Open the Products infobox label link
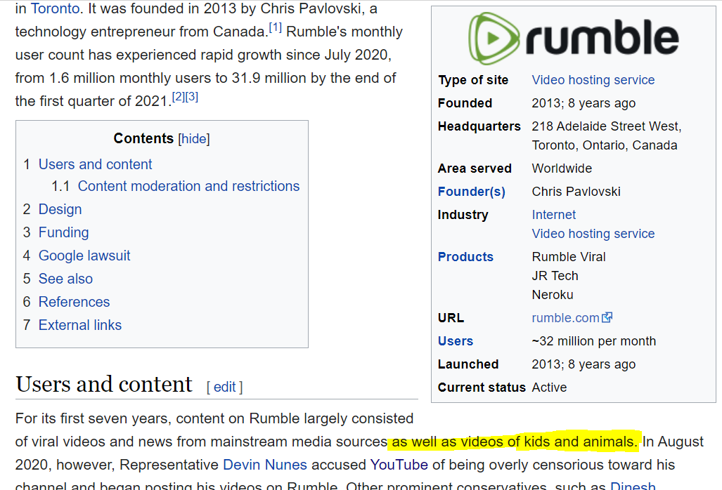Viewport: 722px width, 490px height. [465, 257]
